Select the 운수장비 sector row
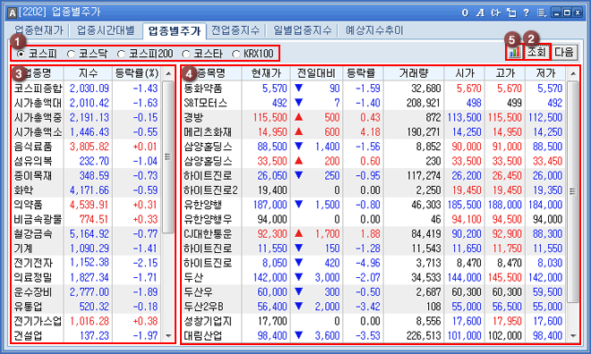The height and width of the screenshot is (354, 591). coord(87,292)
